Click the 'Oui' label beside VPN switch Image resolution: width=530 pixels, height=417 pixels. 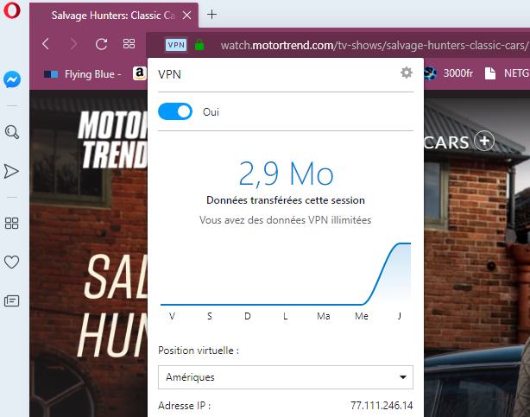coord(211,112)
